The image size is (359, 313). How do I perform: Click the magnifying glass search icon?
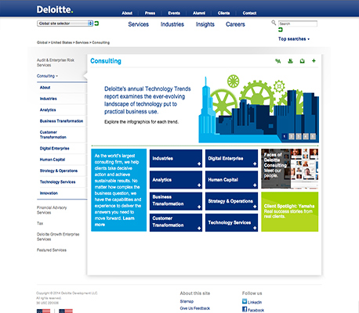(274, 23)
